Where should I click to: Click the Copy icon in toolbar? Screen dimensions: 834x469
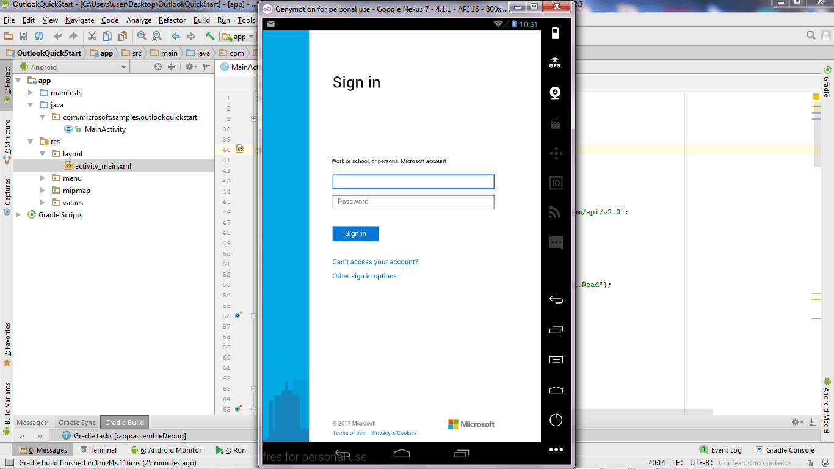[x=107, y=37]
